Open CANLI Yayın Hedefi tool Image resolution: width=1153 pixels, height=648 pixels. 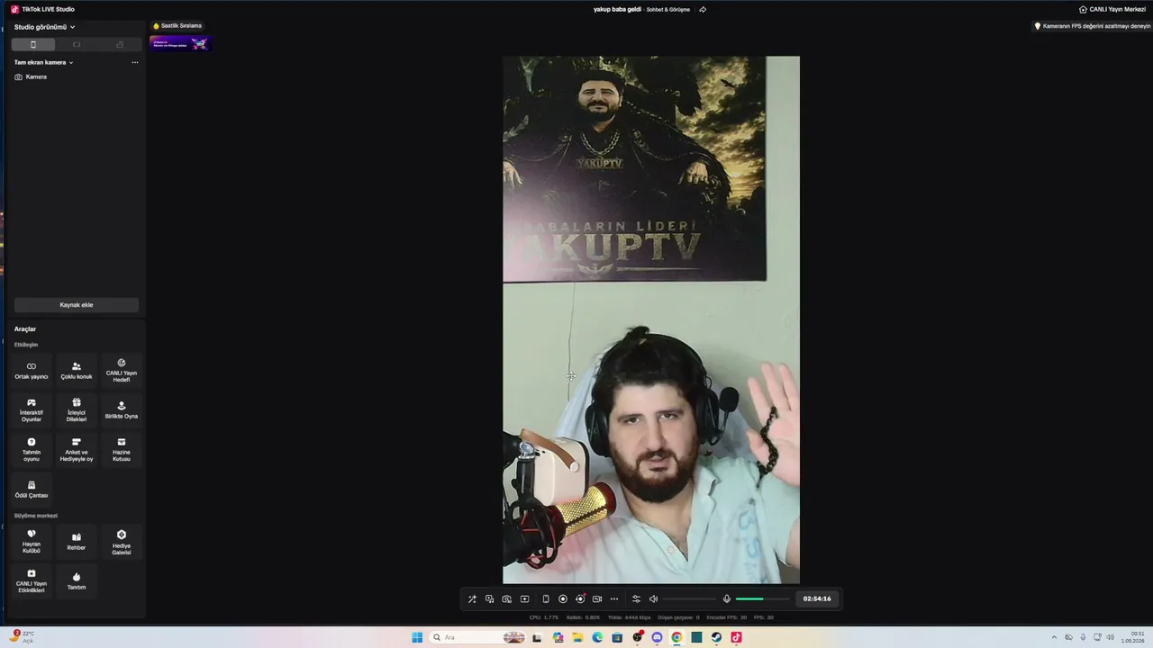122,370
